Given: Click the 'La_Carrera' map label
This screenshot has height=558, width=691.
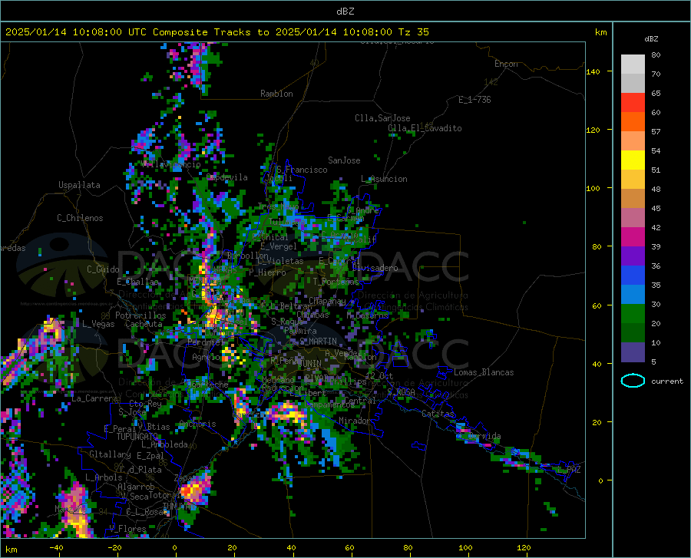Looking at the screenshot, I should [94, 398].
